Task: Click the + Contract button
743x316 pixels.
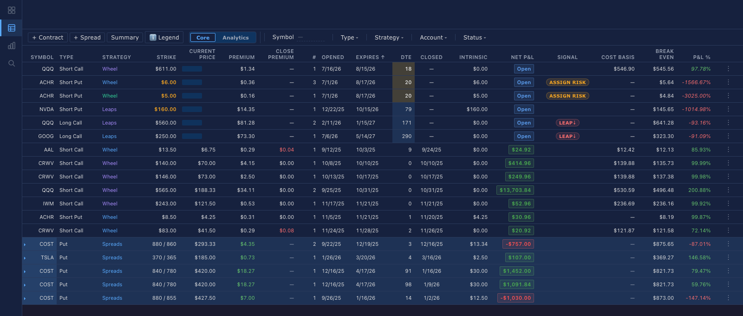Action: 48,38
